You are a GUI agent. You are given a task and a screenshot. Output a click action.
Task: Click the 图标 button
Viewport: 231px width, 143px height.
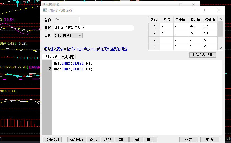click(122, 139)
